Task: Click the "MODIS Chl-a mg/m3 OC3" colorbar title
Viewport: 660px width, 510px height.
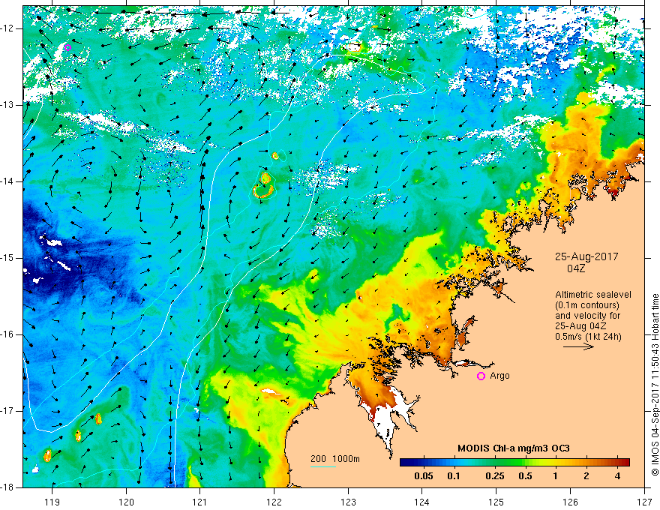Action: tap(514, 448)
